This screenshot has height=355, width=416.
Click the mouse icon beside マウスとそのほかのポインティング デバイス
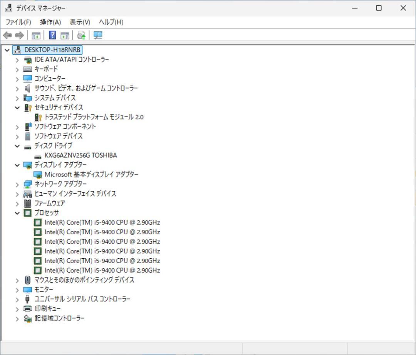point(28,280)
